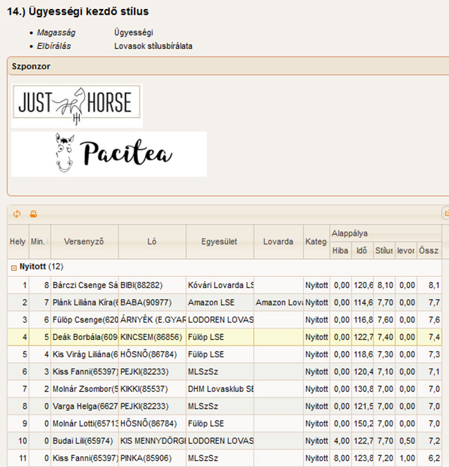The image size is (449, 467).
Task: Sort by Lovarda column header
Action: point(278,242)
